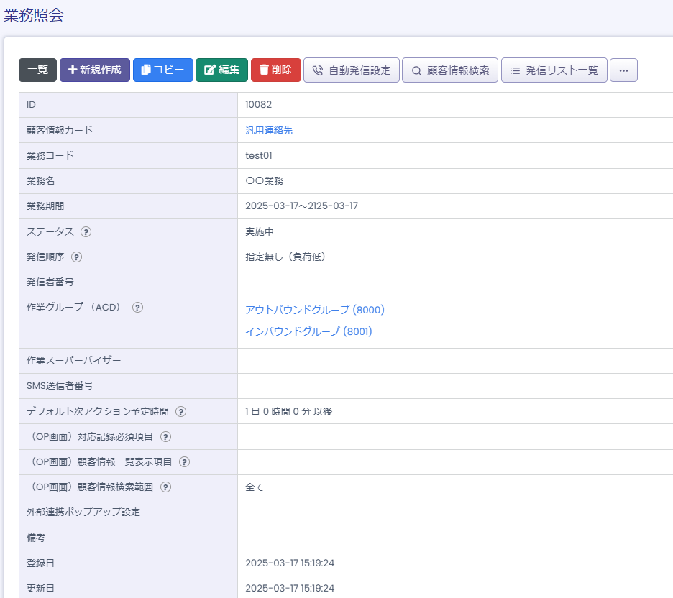This screenshot has width=673, height=598.
Task: Open the 発信リスト一覧 list
Action: tap(554, 70)
